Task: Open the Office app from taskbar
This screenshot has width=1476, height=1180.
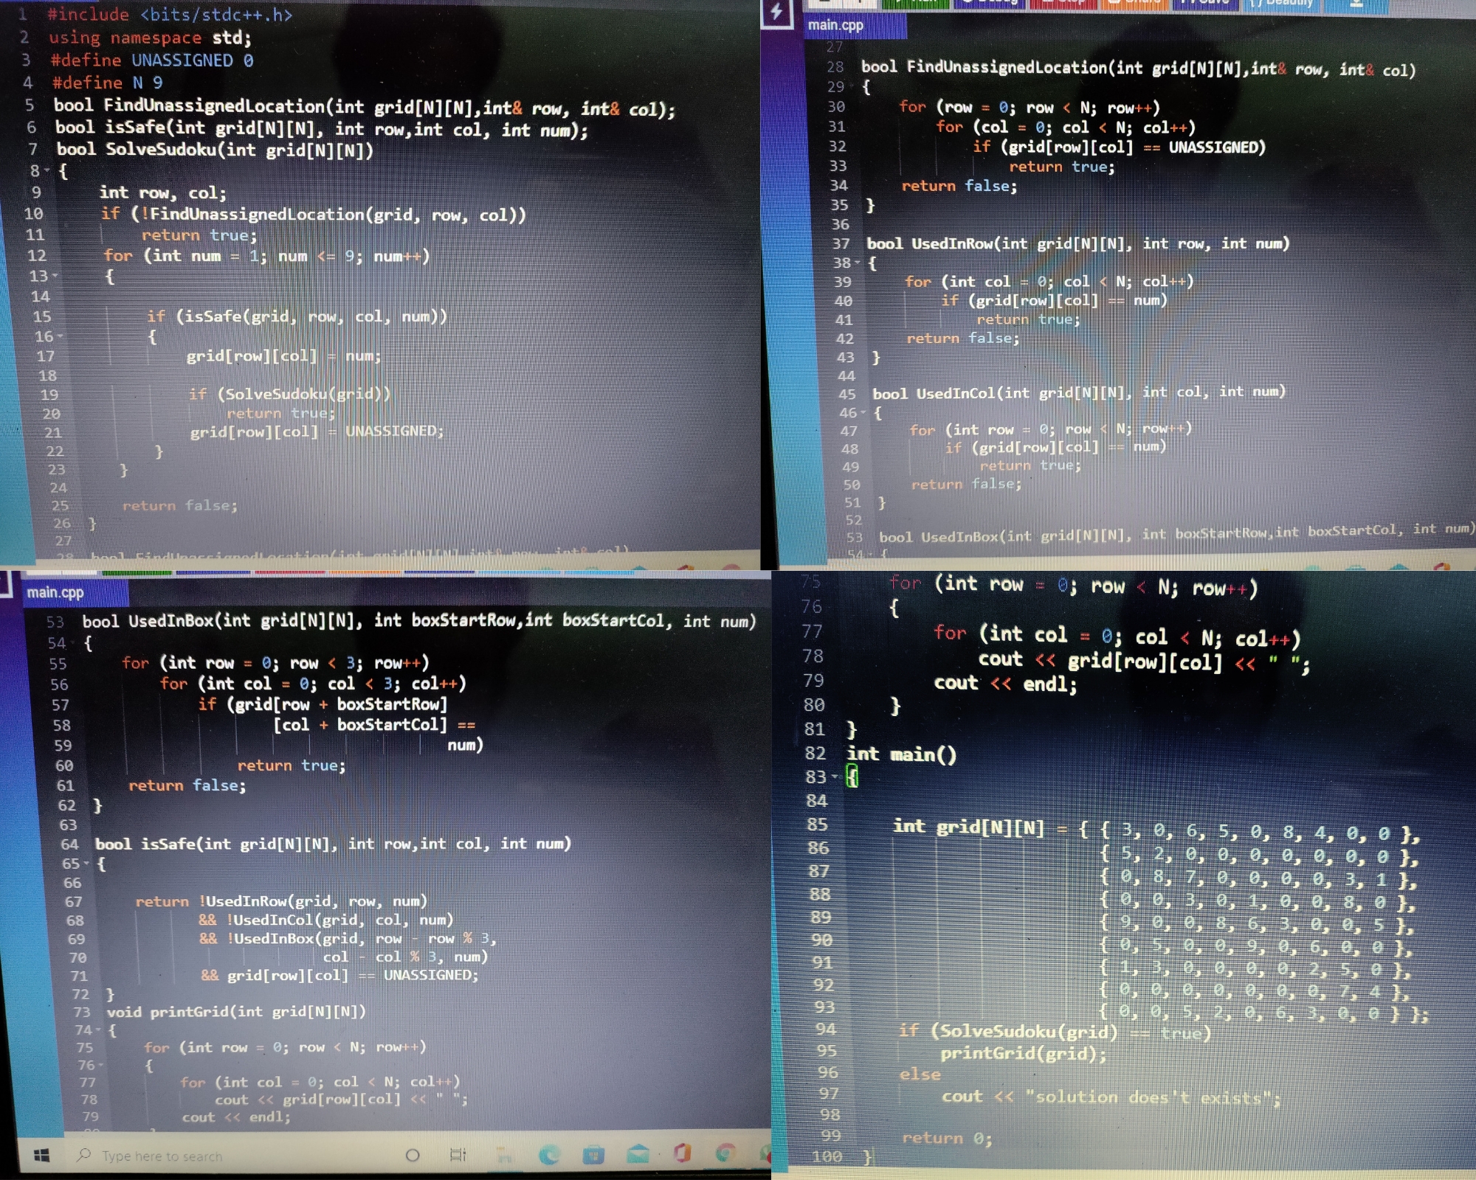Action: click(x=683, y=1153)
